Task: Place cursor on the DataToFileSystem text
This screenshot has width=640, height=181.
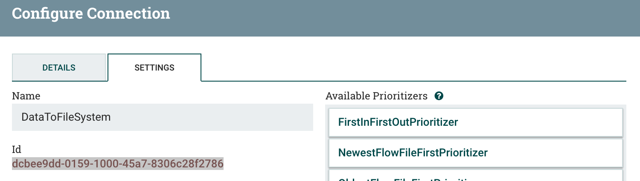Action: (66, 117)
